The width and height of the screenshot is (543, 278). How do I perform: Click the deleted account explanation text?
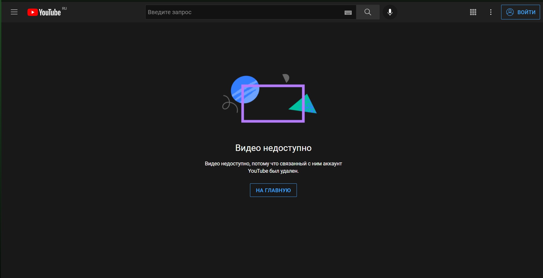tap(273, 167)
